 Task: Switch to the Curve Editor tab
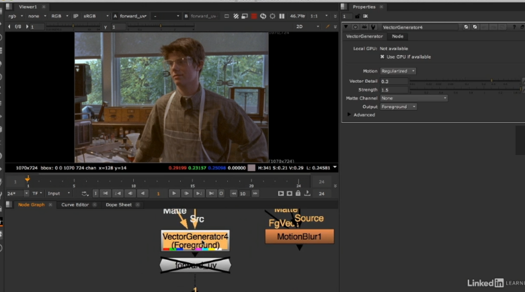pyautogui.click(x=75, y=205)
